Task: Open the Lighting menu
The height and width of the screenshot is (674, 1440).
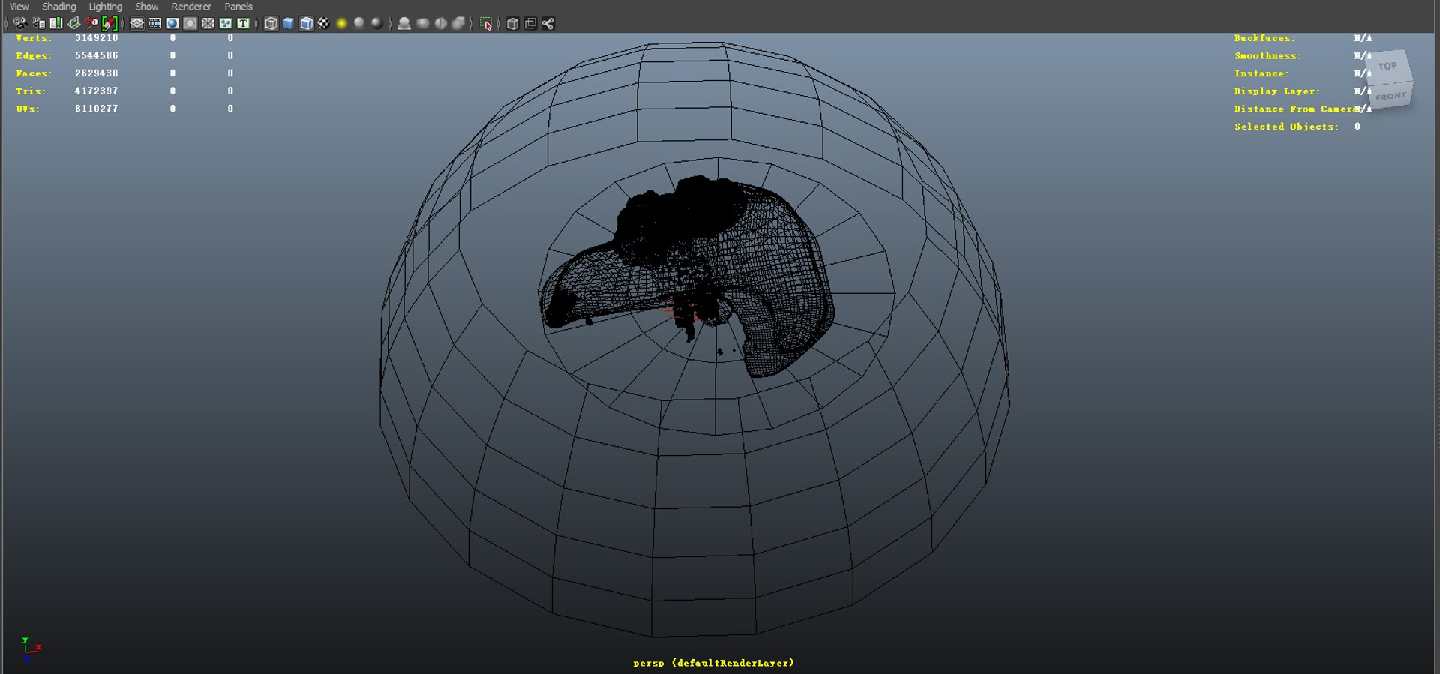Action: (x=106, y=7)
